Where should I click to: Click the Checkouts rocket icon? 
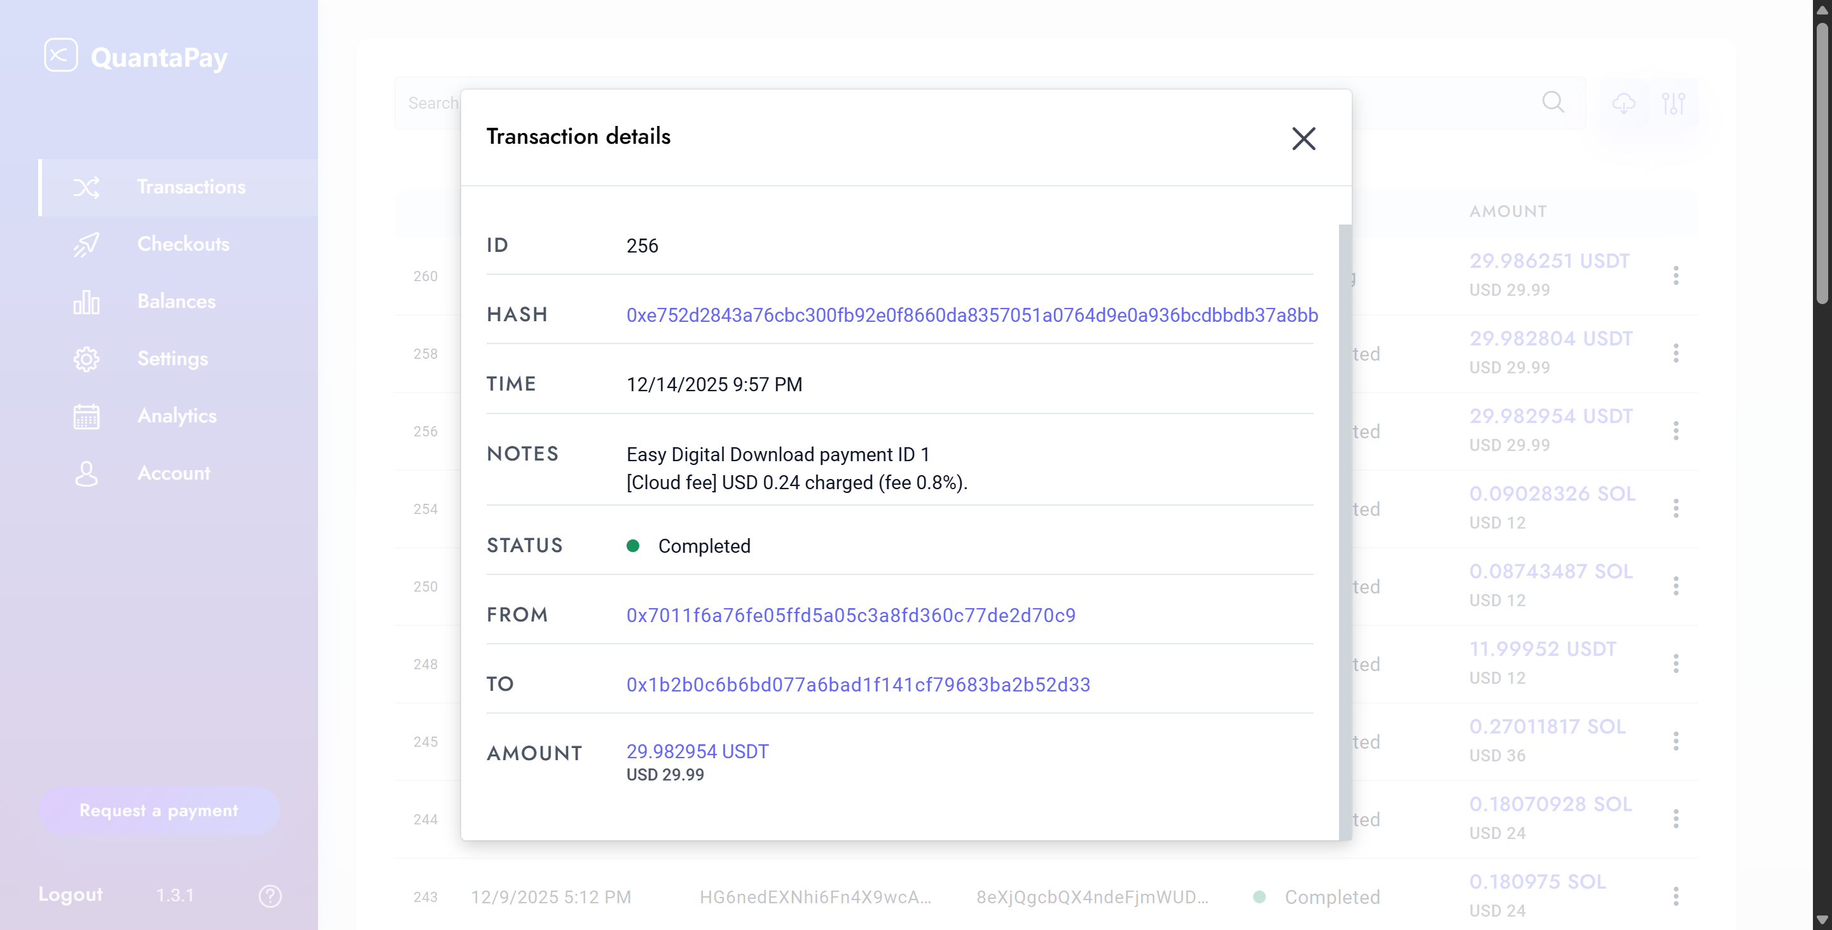tap(86, 245)
